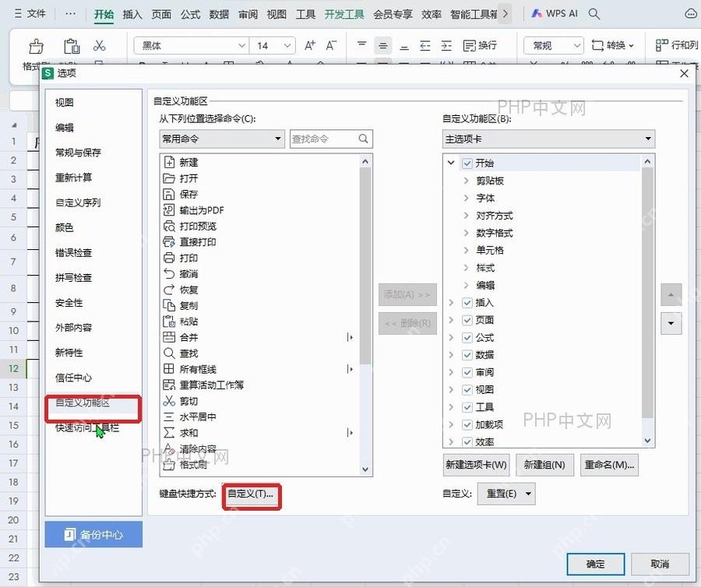Click the Print Preview (打印预览) icon
The image size is (701, 587).
point(169,226)
